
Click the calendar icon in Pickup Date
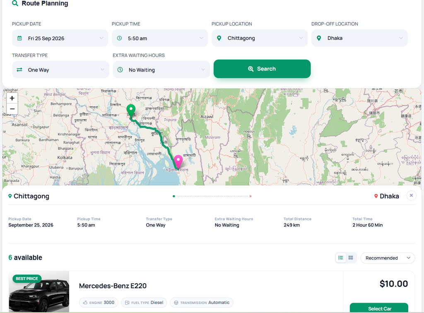click(x=19, y=38)
